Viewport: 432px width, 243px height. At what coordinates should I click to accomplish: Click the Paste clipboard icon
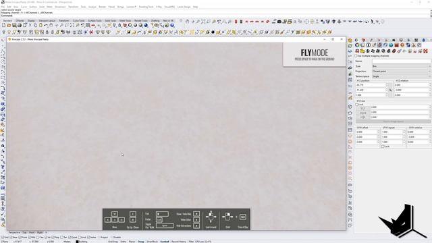(40, 26)
